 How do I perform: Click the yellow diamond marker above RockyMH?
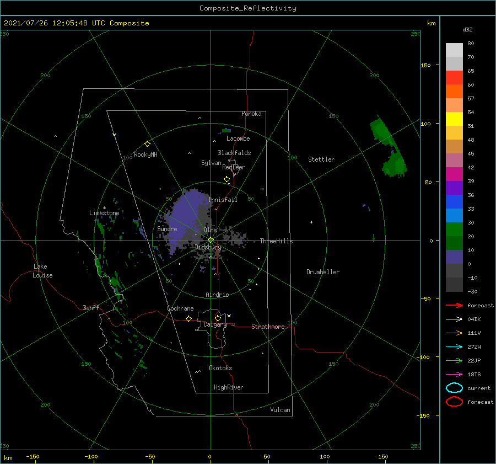(147, 144)
